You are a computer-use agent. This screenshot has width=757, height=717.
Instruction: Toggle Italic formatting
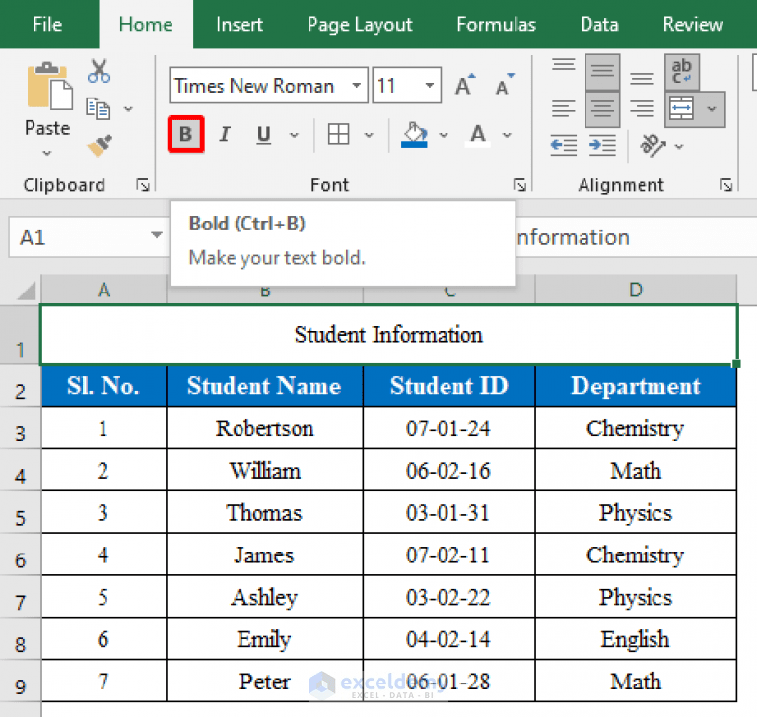tap(225, 134)
